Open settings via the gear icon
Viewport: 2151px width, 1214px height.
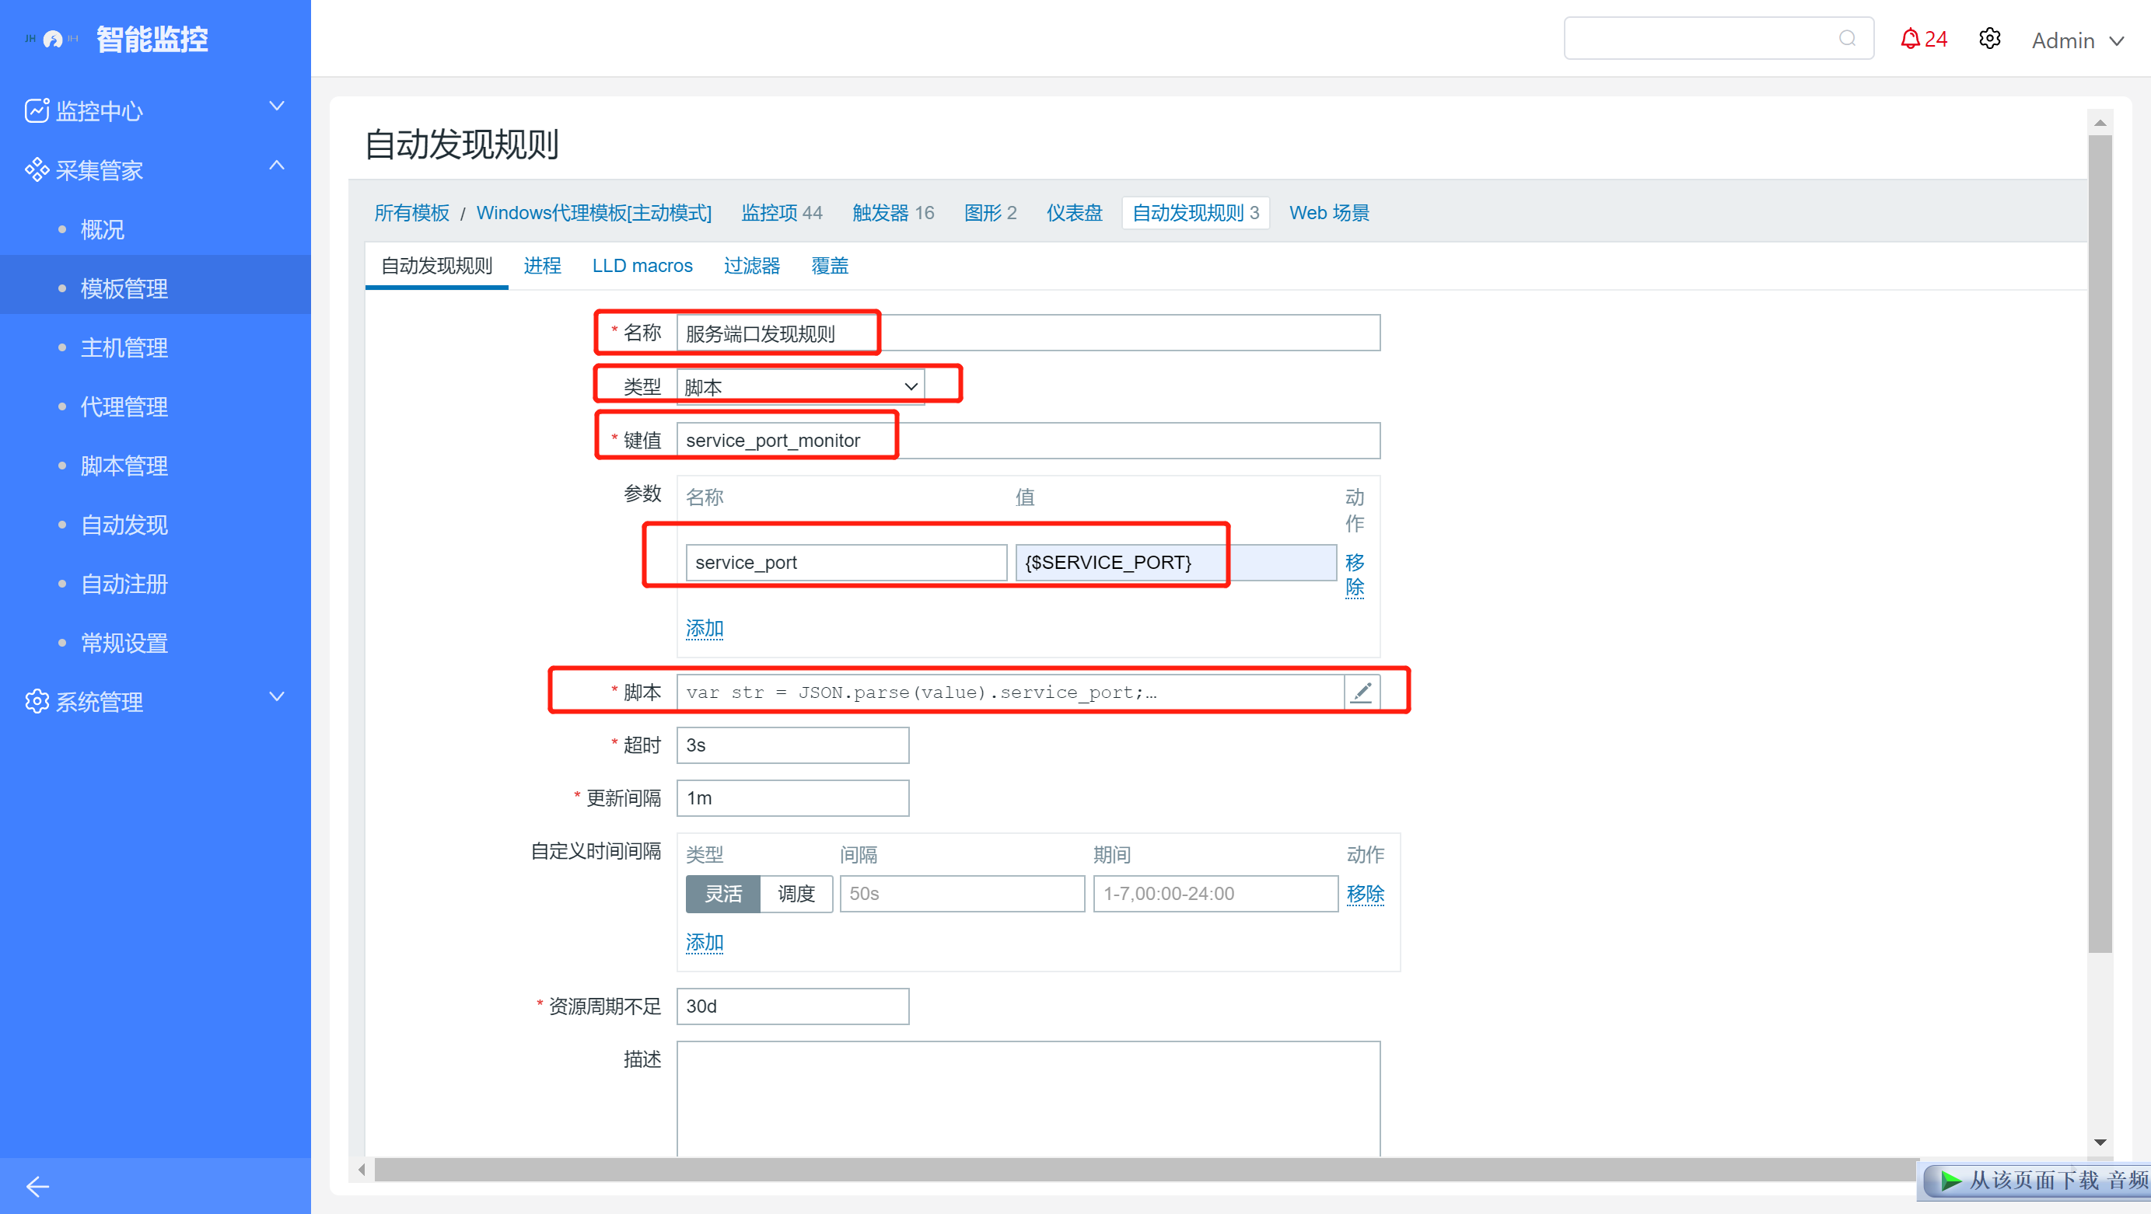coord(1989,38)
